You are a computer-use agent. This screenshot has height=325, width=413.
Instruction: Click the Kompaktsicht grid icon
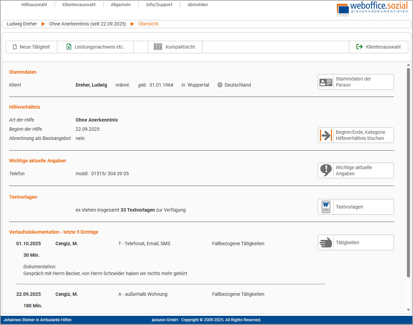point(158,47)
